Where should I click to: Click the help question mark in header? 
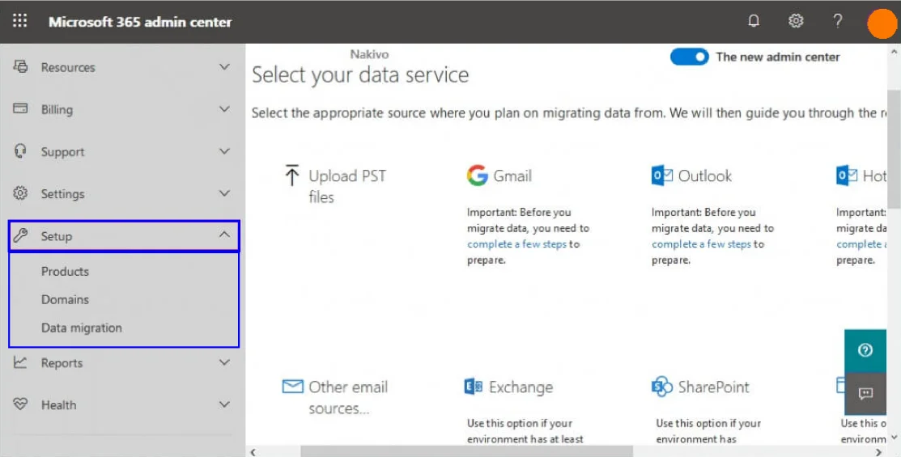(x=837, y=21)
